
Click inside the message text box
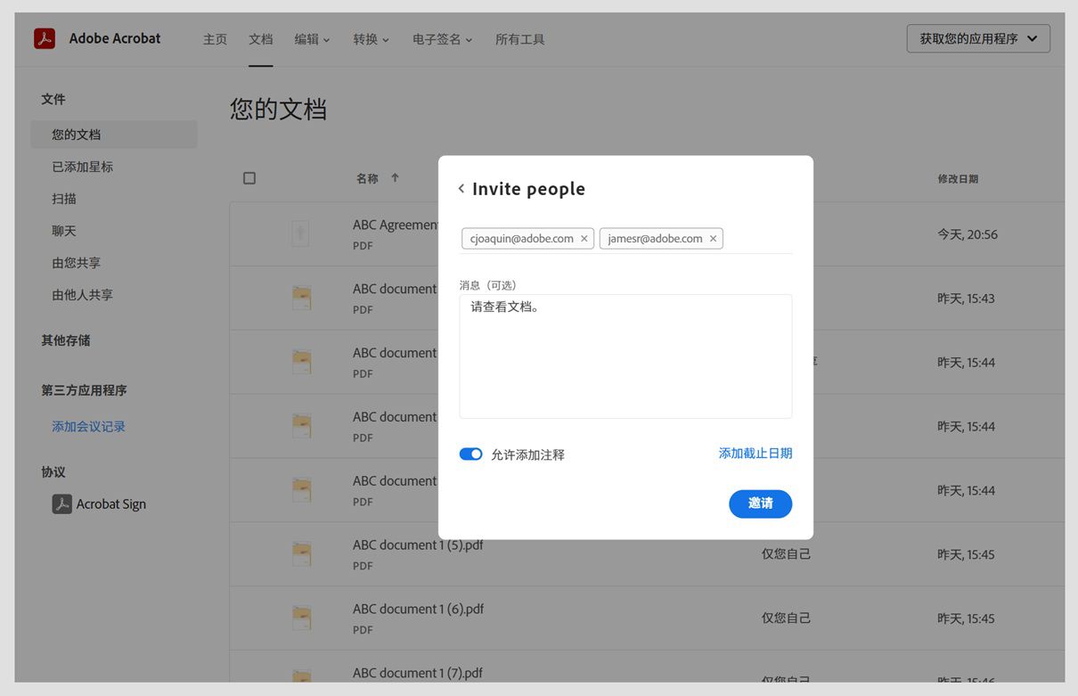click(x=625, y=355)
